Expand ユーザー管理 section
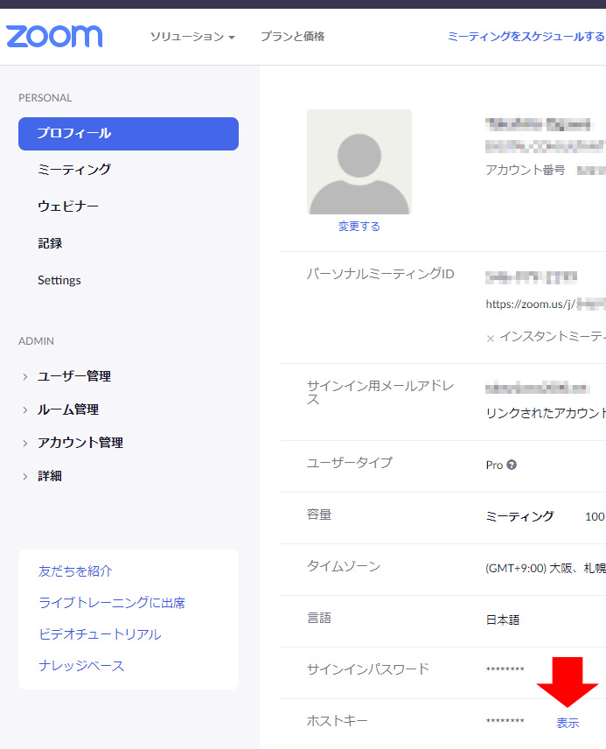Screen dimensions: 606x749 point(73,376)
